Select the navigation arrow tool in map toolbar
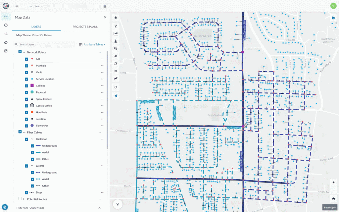This screenshot has height=212, width=339. click(116, 96)
